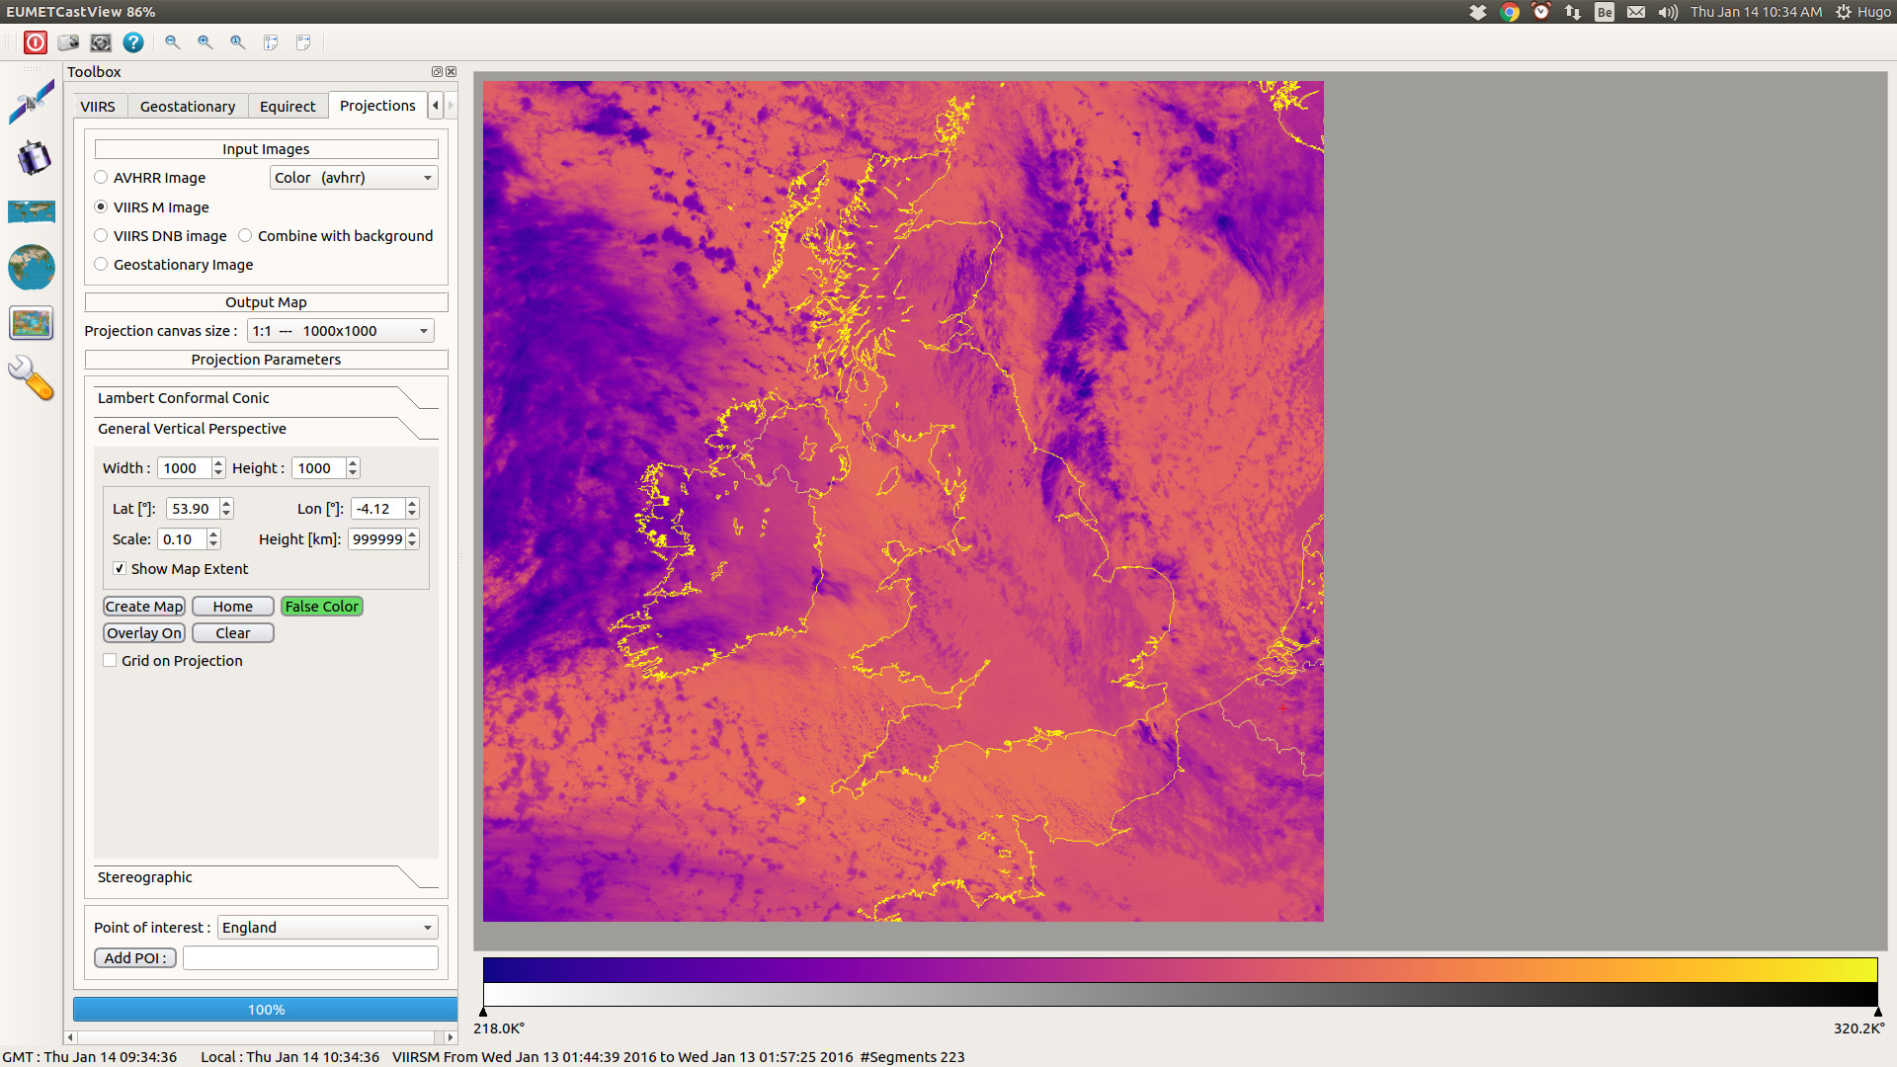Viewport: 1897px width, 1067px height.
Task: Toggle the green False Color button
Action: 322,607
